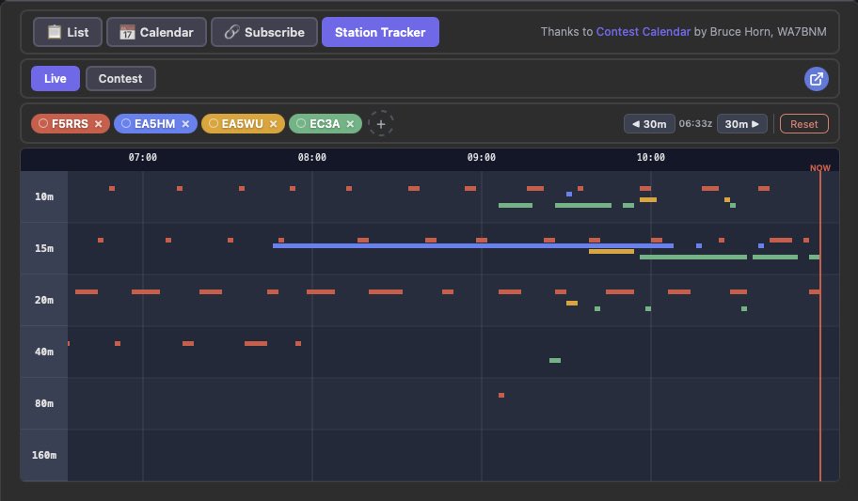
Task: Click the EC3A station name
Action: tap(325, 124)
